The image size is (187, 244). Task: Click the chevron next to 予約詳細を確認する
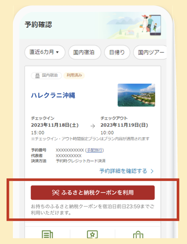tap(152, 171)
